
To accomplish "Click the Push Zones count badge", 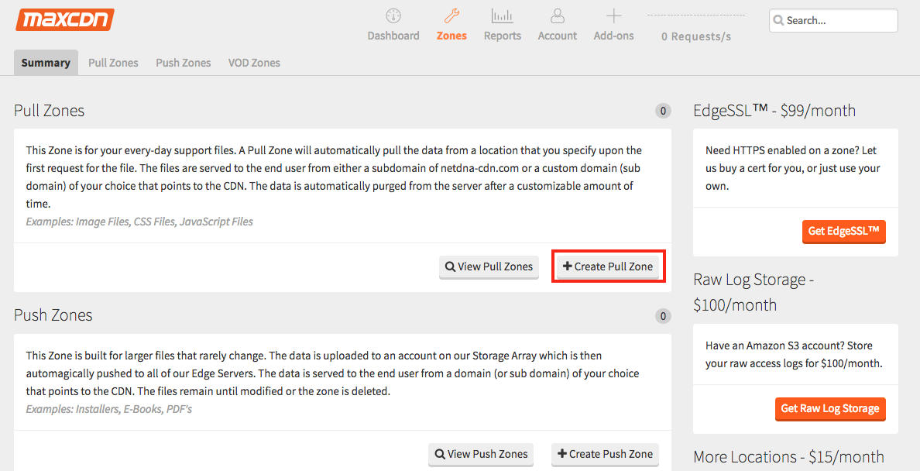I will pos(663,315).
